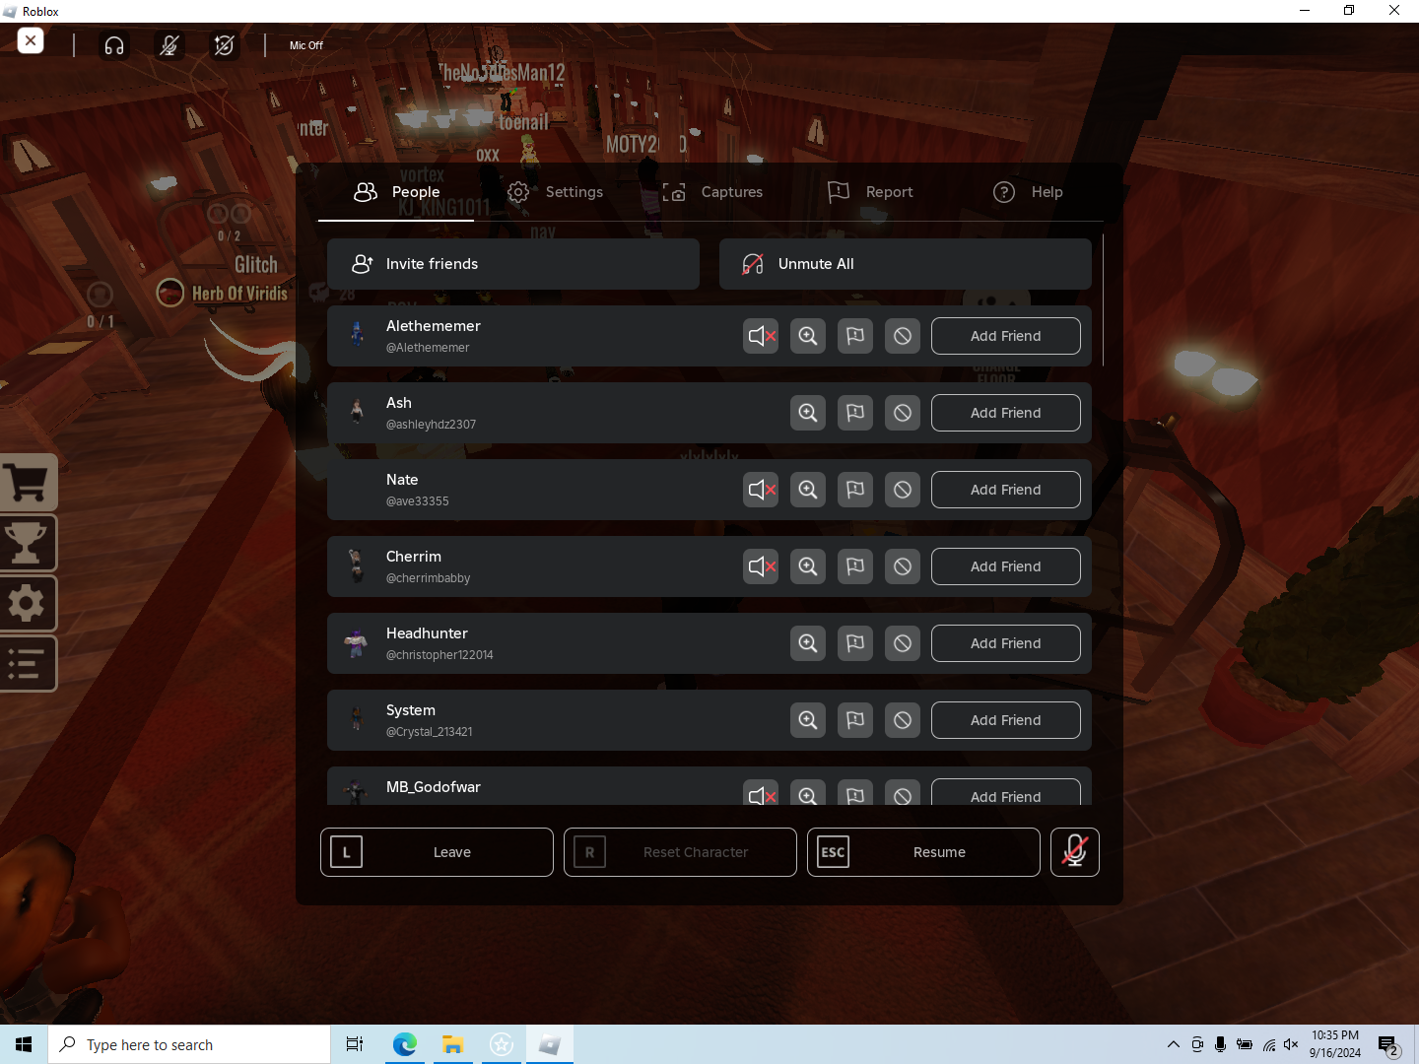Inspect System's avatar with magnifier icon

coord(808,720)
